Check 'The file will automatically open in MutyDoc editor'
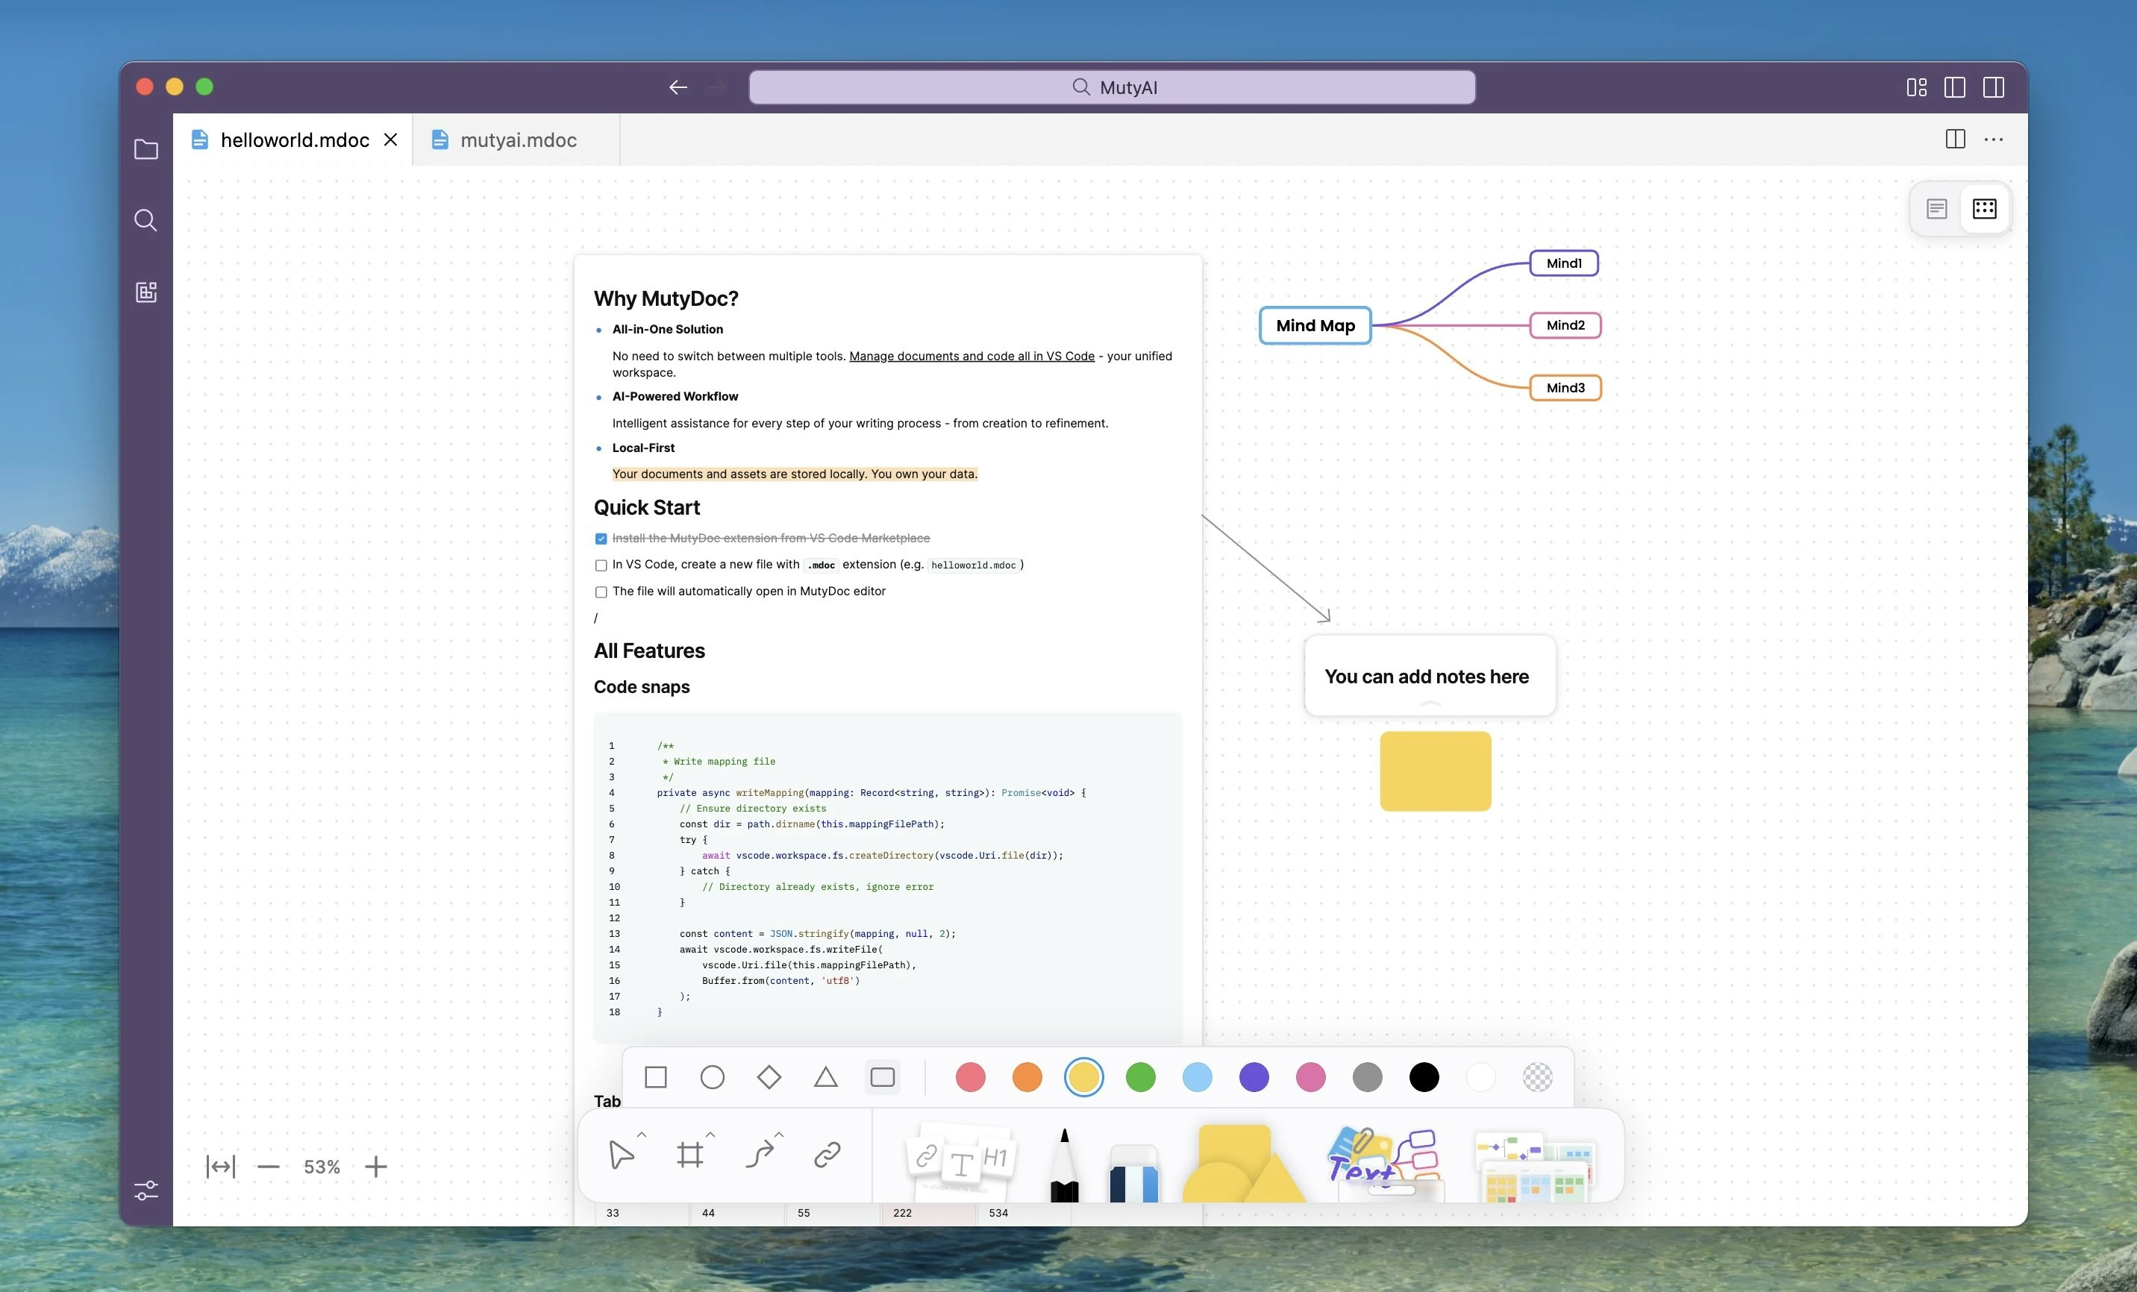Screen dimensions: 2137x1292 601,592
